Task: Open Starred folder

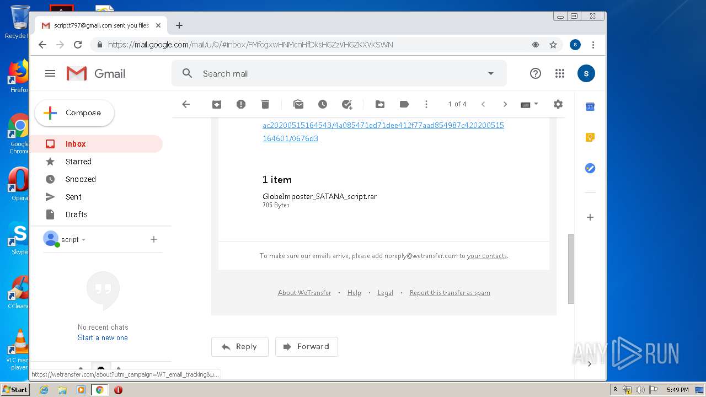Action: (96, 162)
